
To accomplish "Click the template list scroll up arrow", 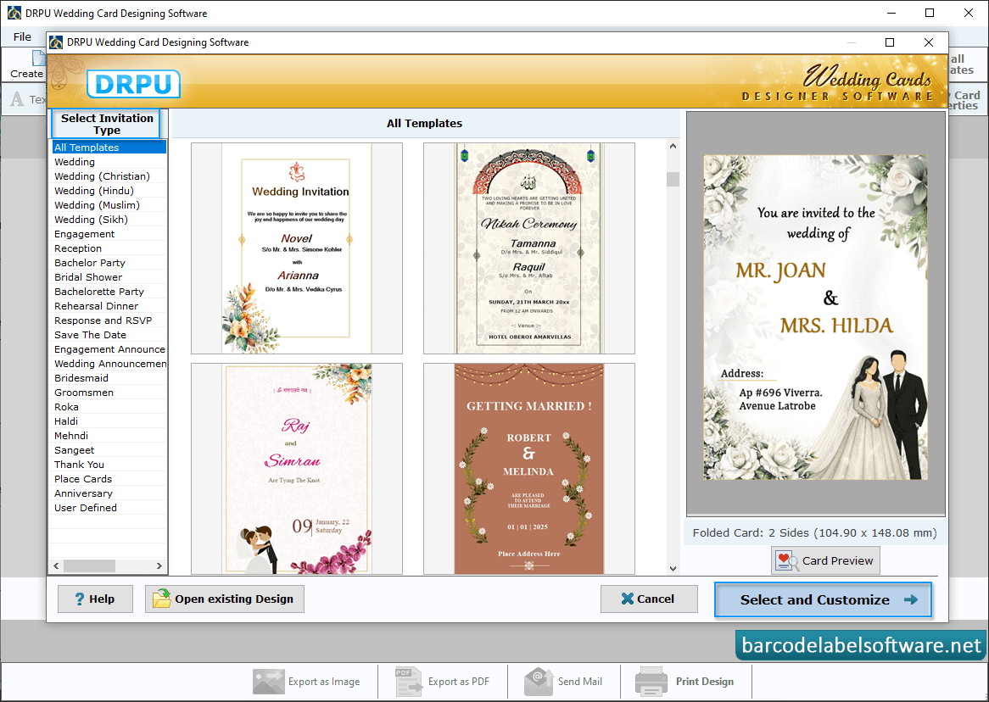I will [x=673, y=147].
